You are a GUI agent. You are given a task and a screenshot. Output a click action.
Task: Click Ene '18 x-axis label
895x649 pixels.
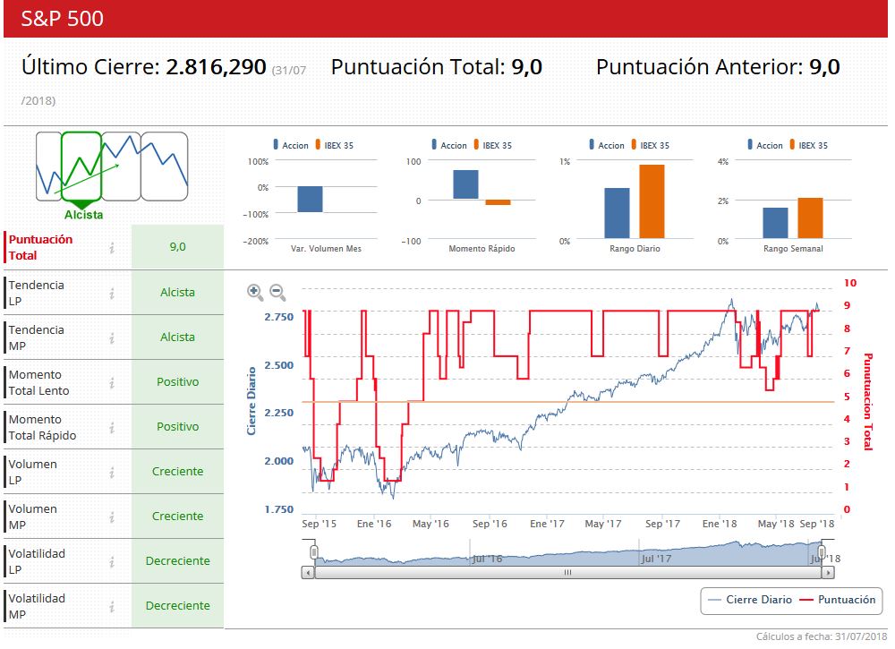[x=720, y=524]
